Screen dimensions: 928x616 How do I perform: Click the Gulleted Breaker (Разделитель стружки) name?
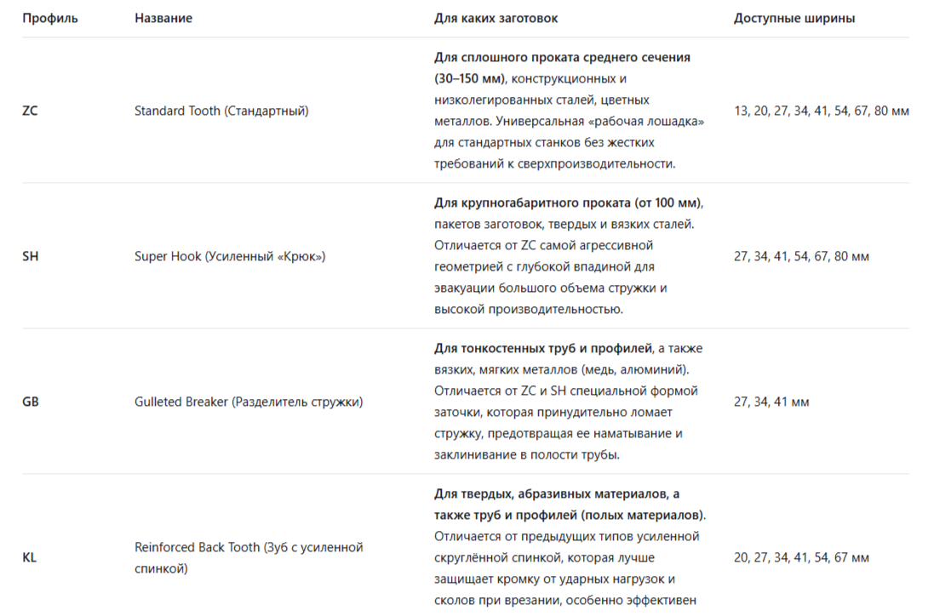[249, 402]
